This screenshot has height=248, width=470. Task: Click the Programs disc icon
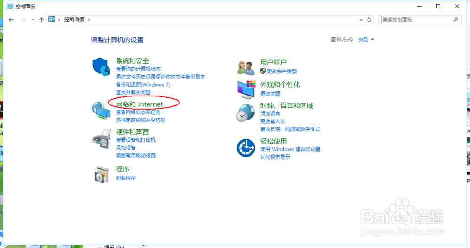[102, 174]
